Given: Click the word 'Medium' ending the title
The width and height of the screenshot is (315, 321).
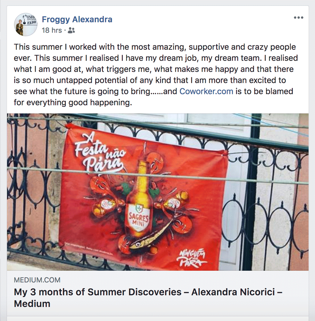Looking at the screenshot, I should [x=32, y=304].
